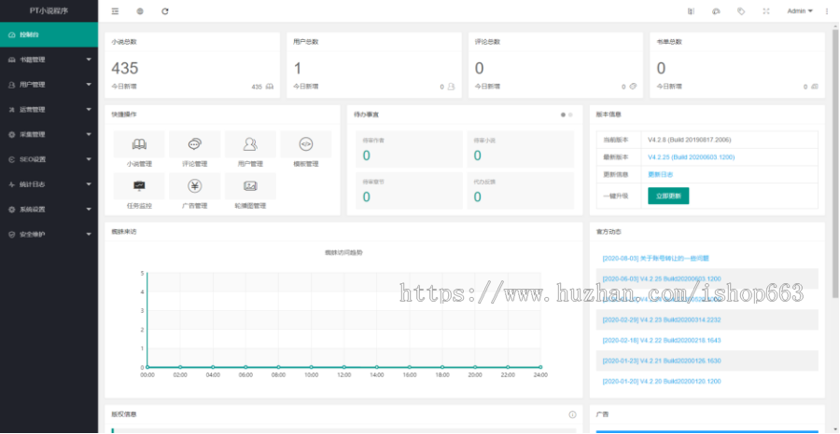Click the refresh icon in top bar
The width and height of the screenshot is (840, 434).
coord(165,11)
